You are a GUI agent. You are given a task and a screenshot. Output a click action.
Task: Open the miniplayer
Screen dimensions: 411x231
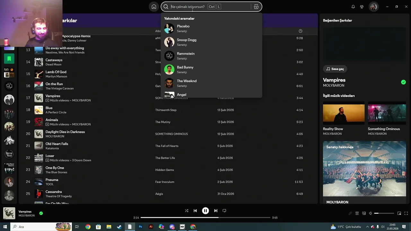(399, 213)
